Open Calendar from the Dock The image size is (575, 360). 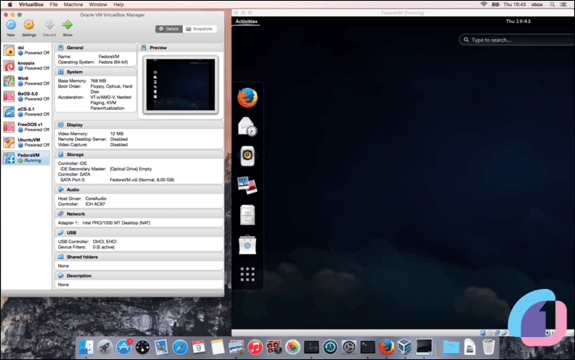(x=199, y=347)
